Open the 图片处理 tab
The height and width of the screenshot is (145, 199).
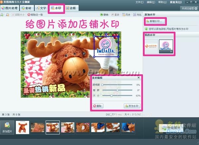[x=10, y=8]
